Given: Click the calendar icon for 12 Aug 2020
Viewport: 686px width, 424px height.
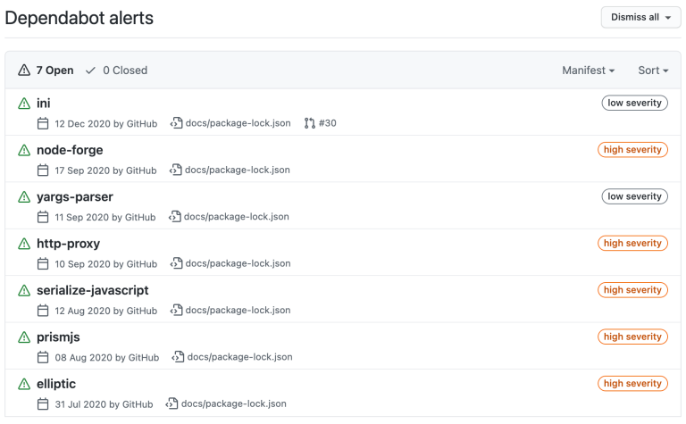Looking at the screenshot, I should click(43, 311).
